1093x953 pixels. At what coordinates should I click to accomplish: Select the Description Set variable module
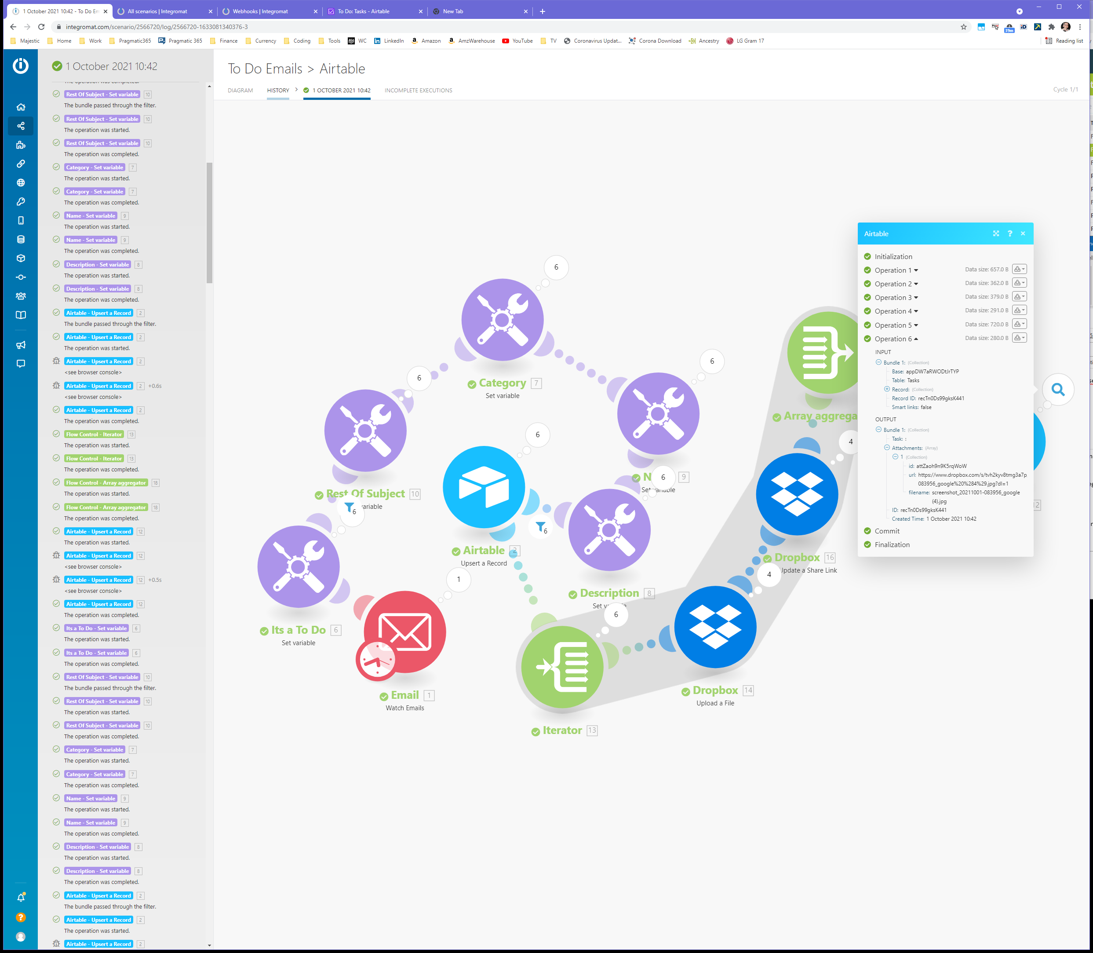pyautogui.click(x=609, y=529)
